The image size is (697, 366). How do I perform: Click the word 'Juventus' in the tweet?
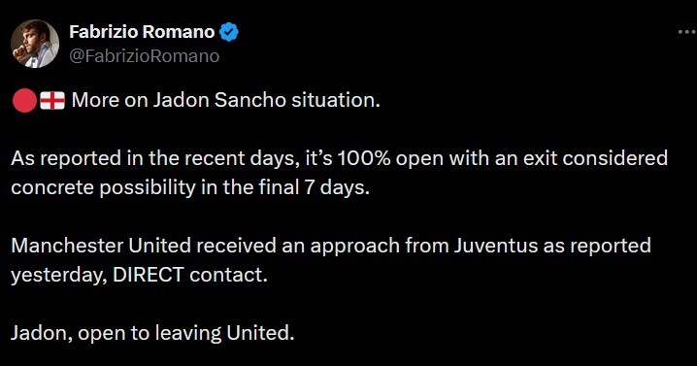496,246
